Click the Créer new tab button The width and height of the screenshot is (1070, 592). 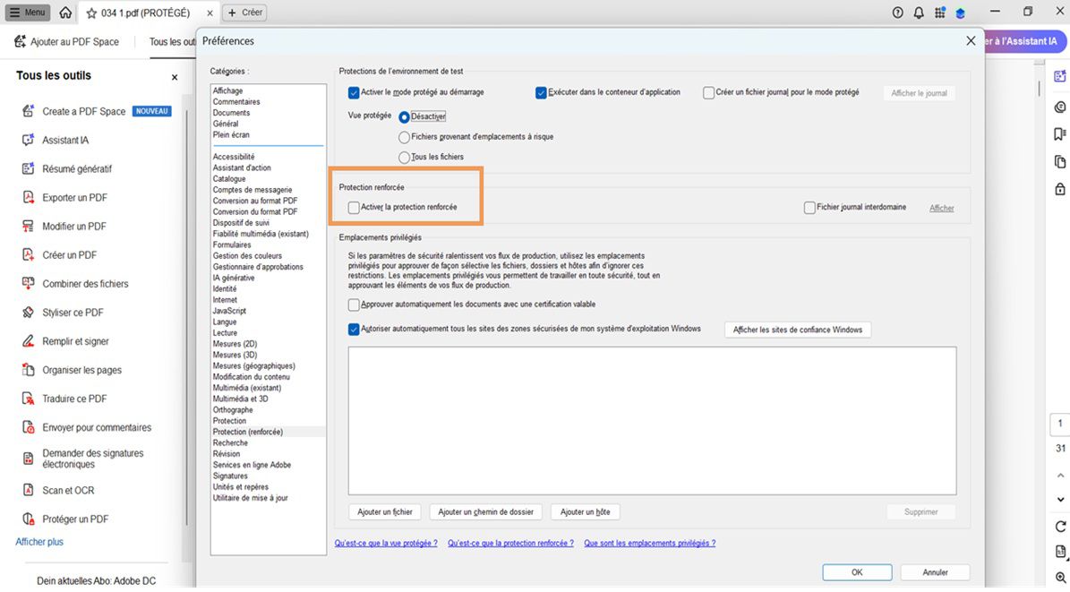(x=245, y=13)
